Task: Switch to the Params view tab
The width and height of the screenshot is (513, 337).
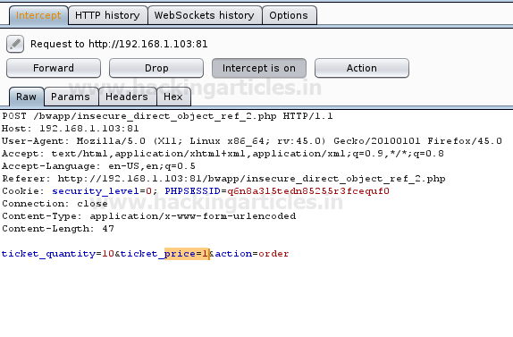Action: coord(71,97)
